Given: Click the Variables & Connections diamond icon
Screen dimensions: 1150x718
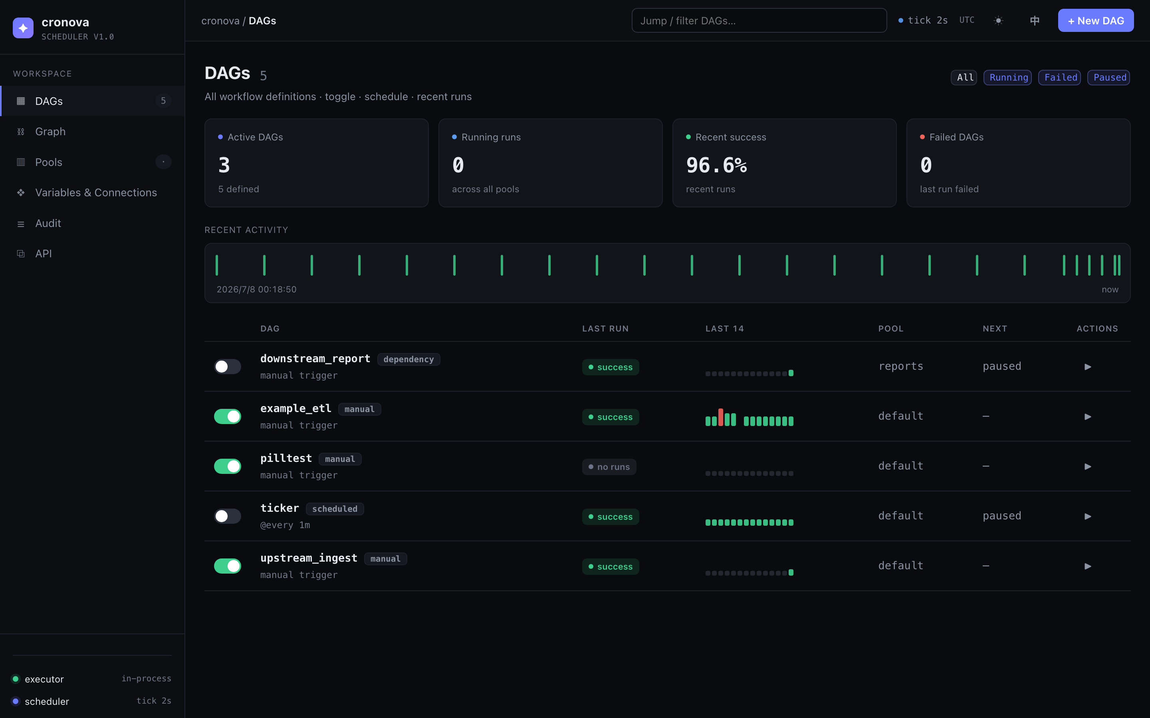Looking at the screenshot, I should [x=21, y=192].
